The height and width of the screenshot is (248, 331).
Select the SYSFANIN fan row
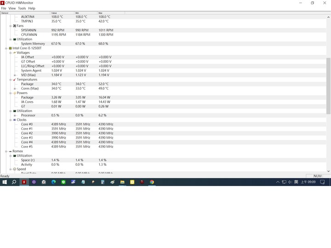coord(163,30)
